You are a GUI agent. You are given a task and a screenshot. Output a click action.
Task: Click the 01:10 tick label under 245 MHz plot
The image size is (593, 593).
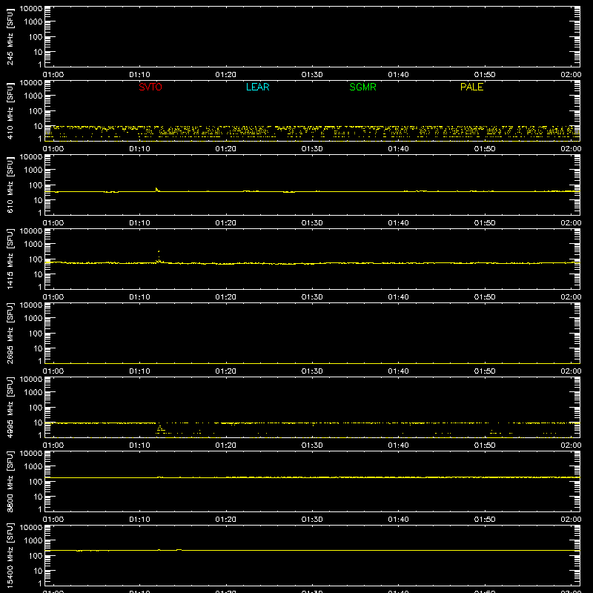pyautogui.click(x=139, y=75)
